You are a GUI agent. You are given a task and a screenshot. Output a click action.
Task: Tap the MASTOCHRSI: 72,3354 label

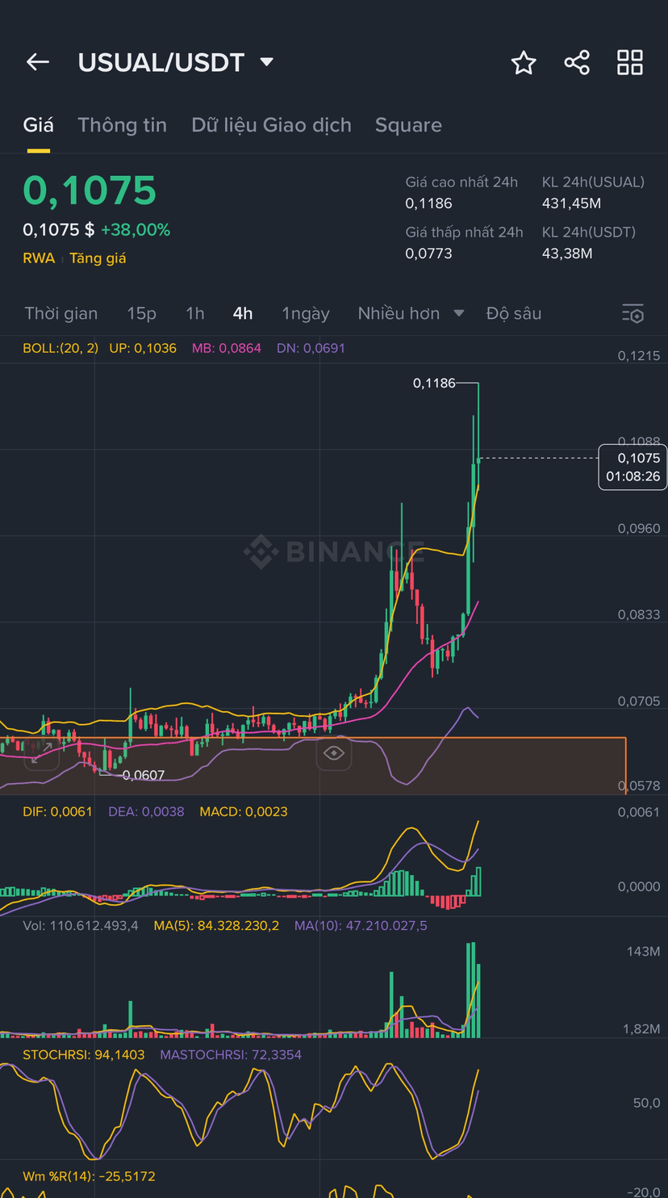coord(231,1055)
